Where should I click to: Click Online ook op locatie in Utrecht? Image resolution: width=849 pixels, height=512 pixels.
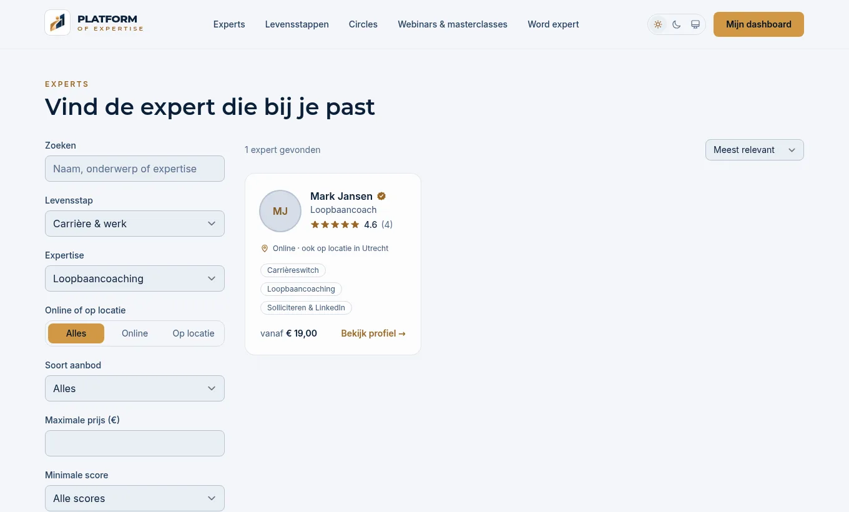tap(330, 249)
